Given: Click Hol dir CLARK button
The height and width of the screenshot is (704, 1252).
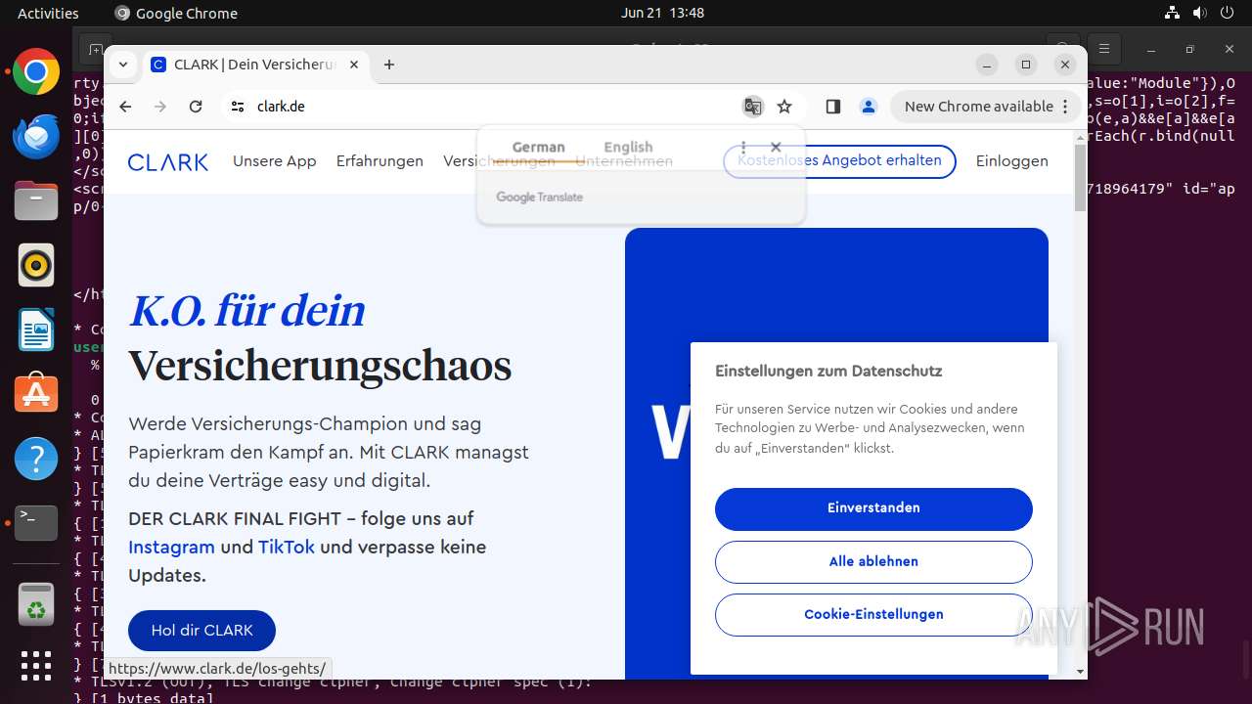Looking at the screenshot, I should click(x=201, y=631).
